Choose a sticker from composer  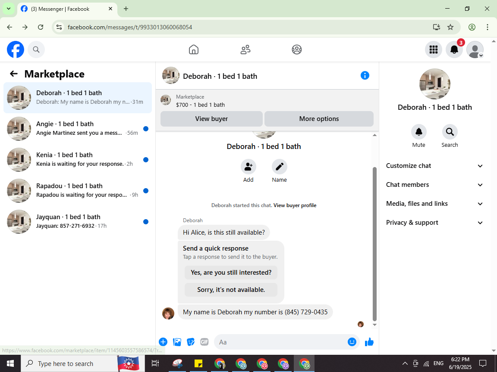(x=191, y=342)
